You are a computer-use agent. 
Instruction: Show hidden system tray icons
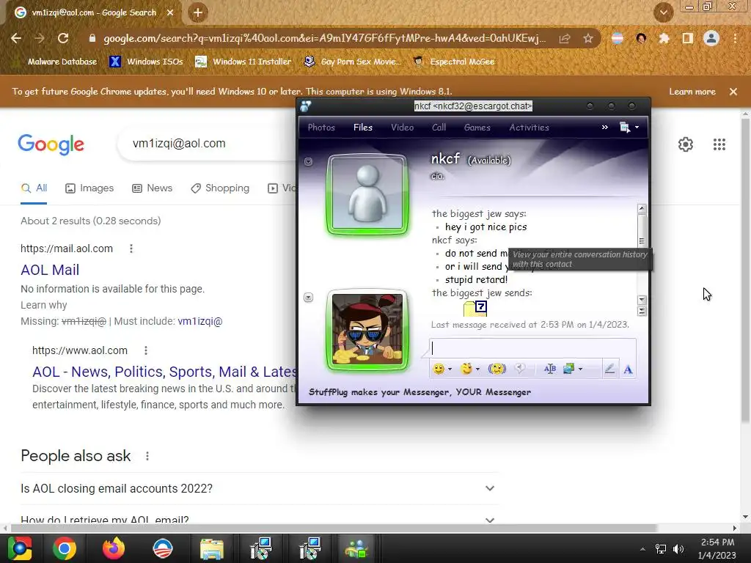coord(642,549)
